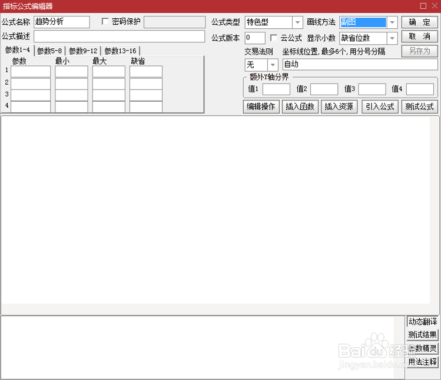The image size is (441, 380).
Task: Click row 1 缺省 field
Action: (x=145, y=71)
